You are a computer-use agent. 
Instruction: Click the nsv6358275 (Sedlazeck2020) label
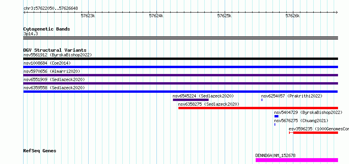click(x=209, y=104)
